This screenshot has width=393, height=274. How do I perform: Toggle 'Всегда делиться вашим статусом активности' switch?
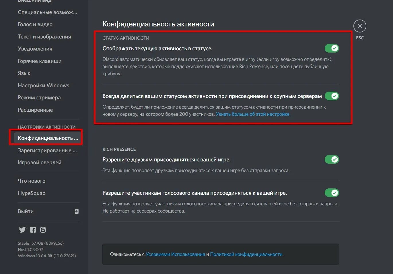332,96
